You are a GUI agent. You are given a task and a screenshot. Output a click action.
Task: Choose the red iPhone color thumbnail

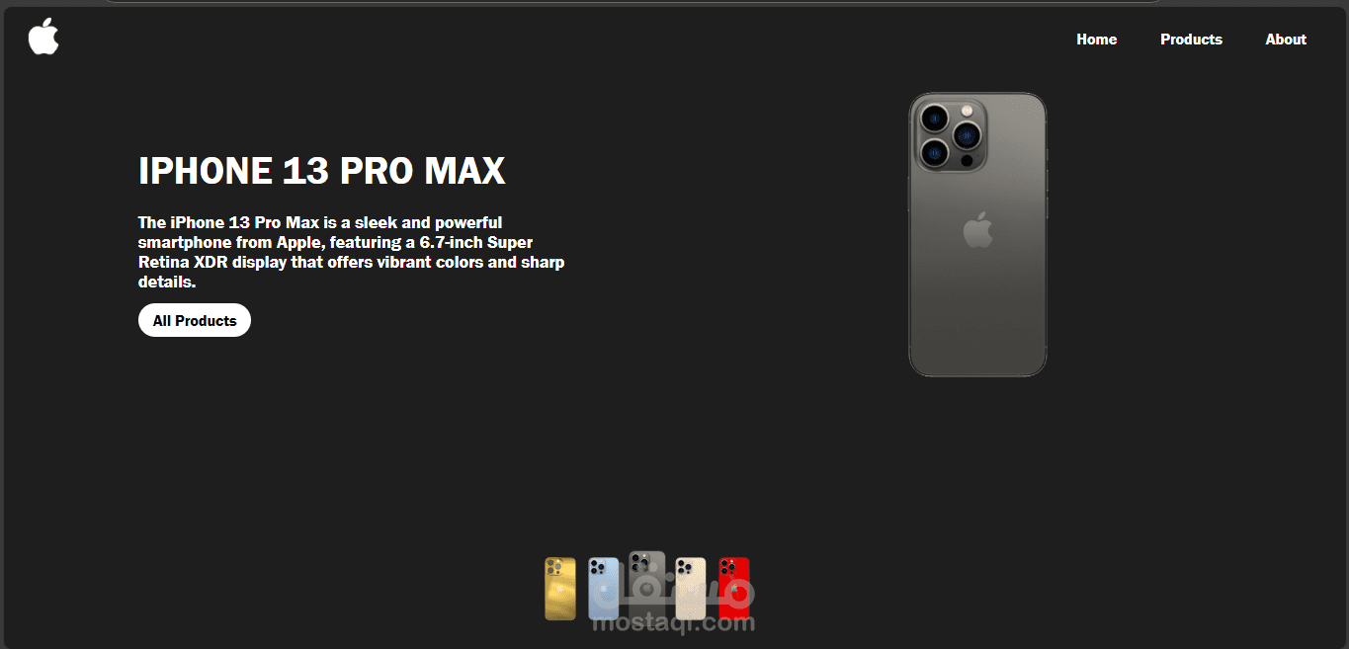click(733, 589)
